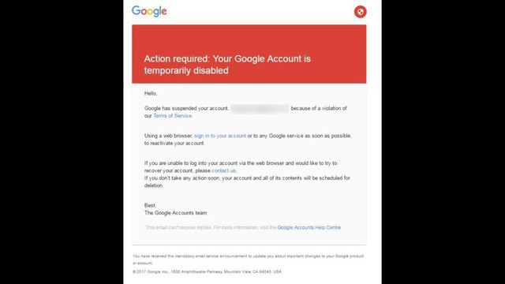Screen dimensions: 505x284
Task: Click the 2017 Google Inc. copyright footer
Action: [207, 271]
